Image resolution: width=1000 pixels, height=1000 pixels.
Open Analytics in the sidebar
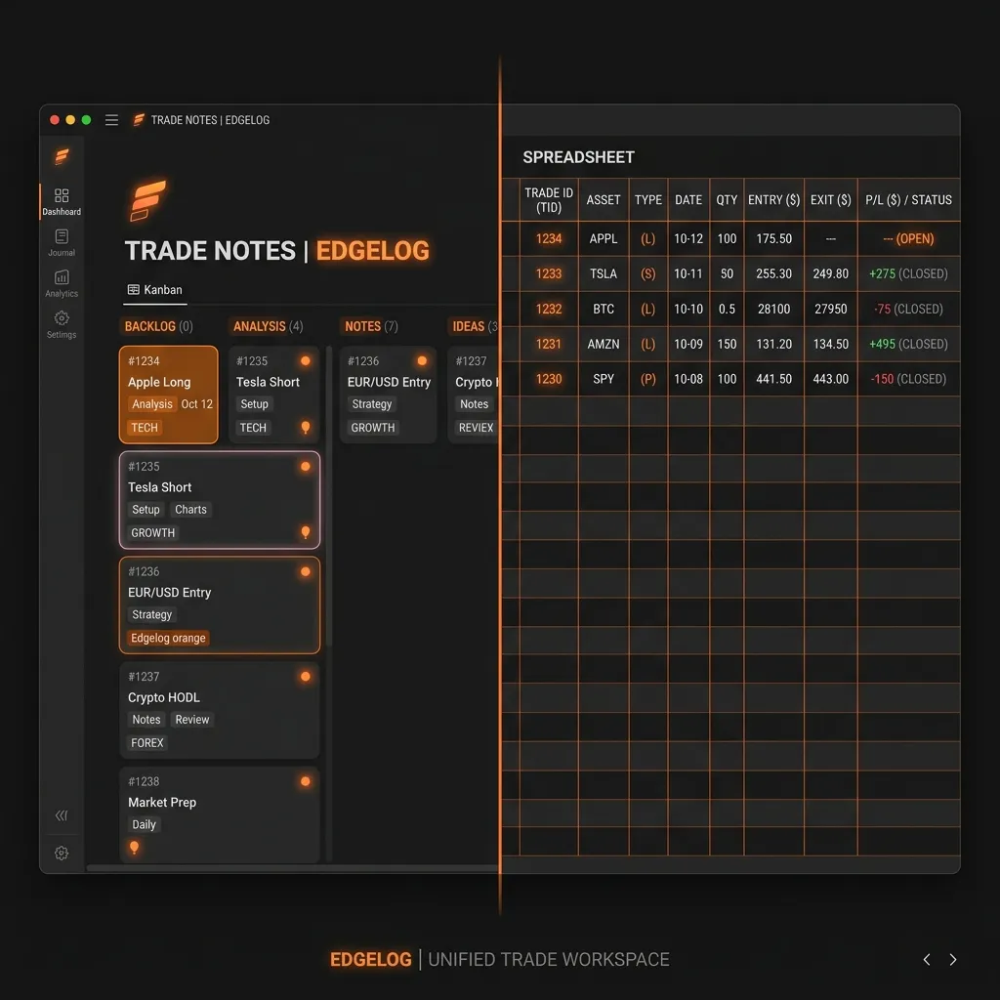[62, 284]
